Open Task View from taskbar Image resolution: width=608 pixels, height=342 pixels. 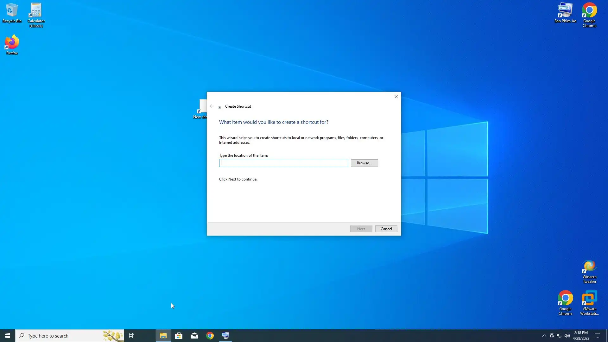pyautogui.click(x=132, y=336)
